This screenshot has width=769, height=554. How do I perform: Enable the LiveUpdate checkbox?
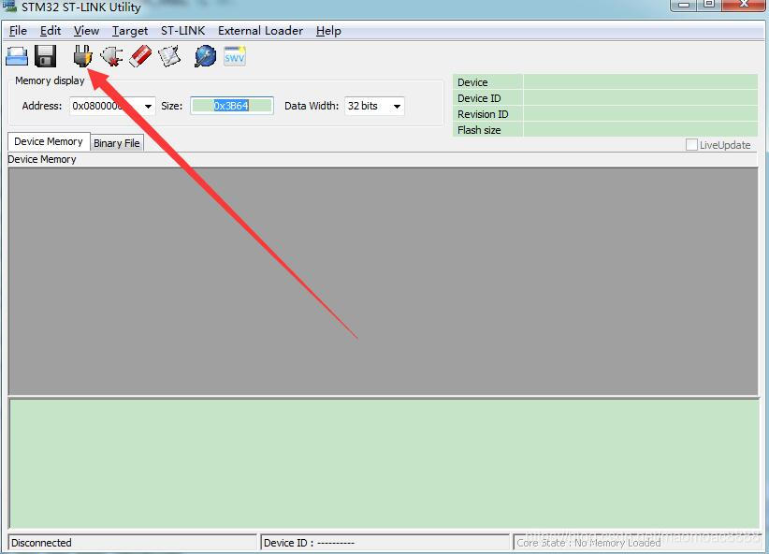[693, 144]
